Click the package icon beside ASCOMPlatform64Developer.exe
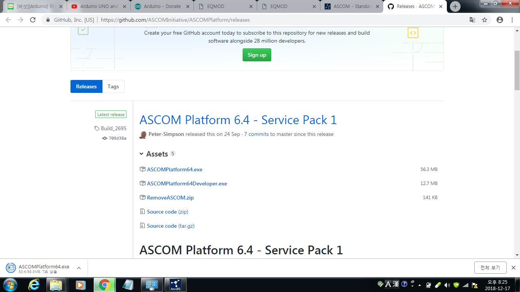Screen dimensions: 520x292 click(142, 183)
